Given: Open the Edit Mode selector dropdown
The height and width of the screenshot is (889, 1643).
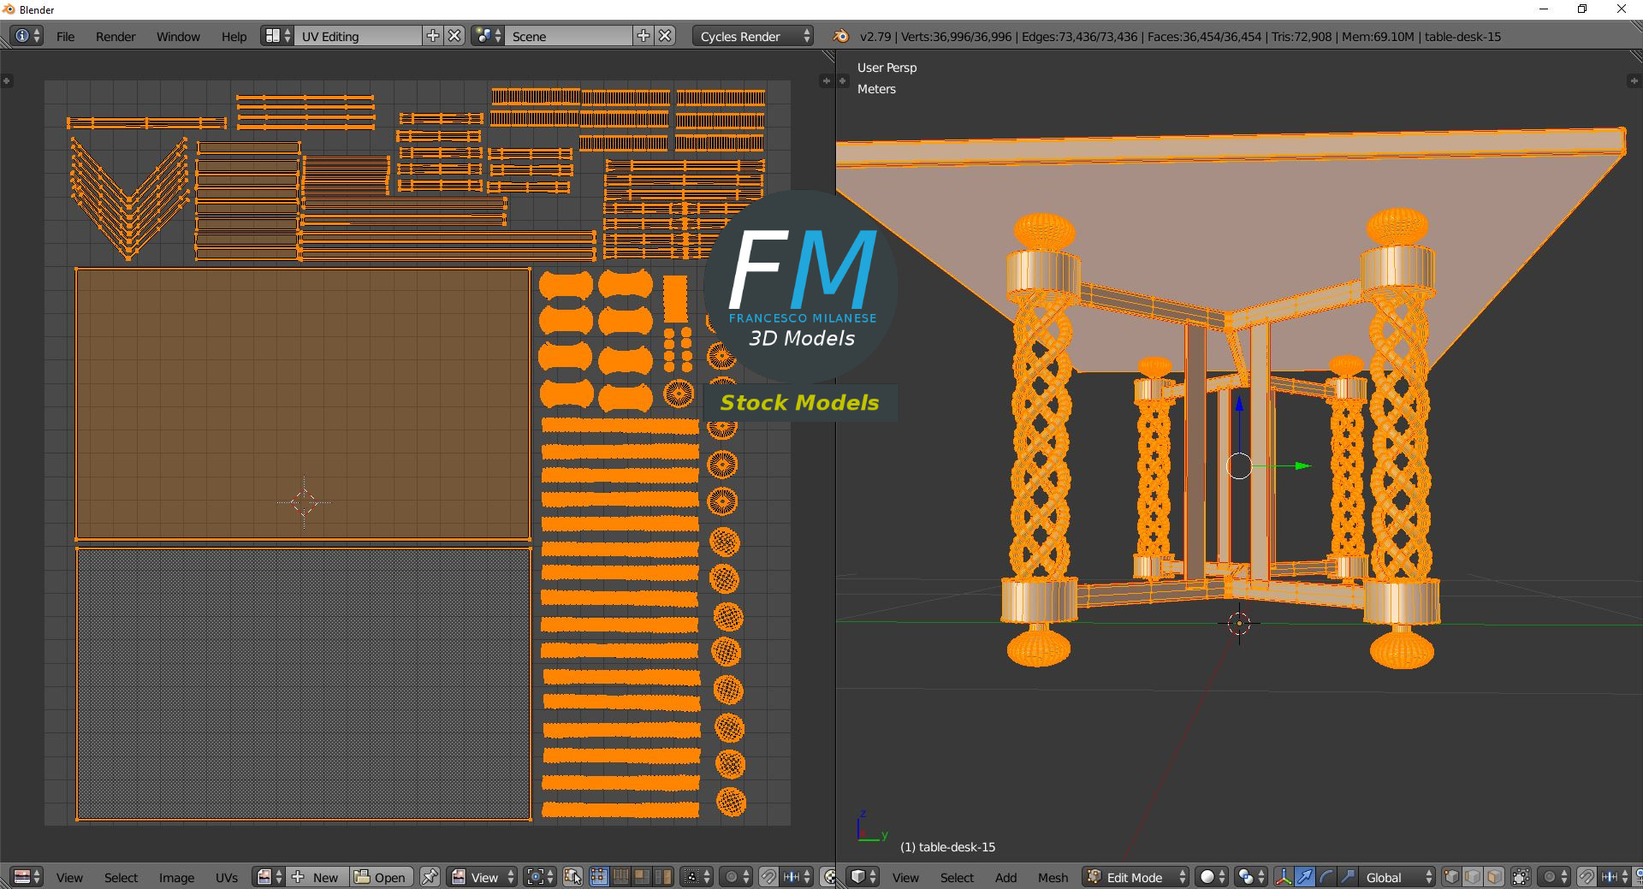Looking at the screenshot, I should (1136, 877).
